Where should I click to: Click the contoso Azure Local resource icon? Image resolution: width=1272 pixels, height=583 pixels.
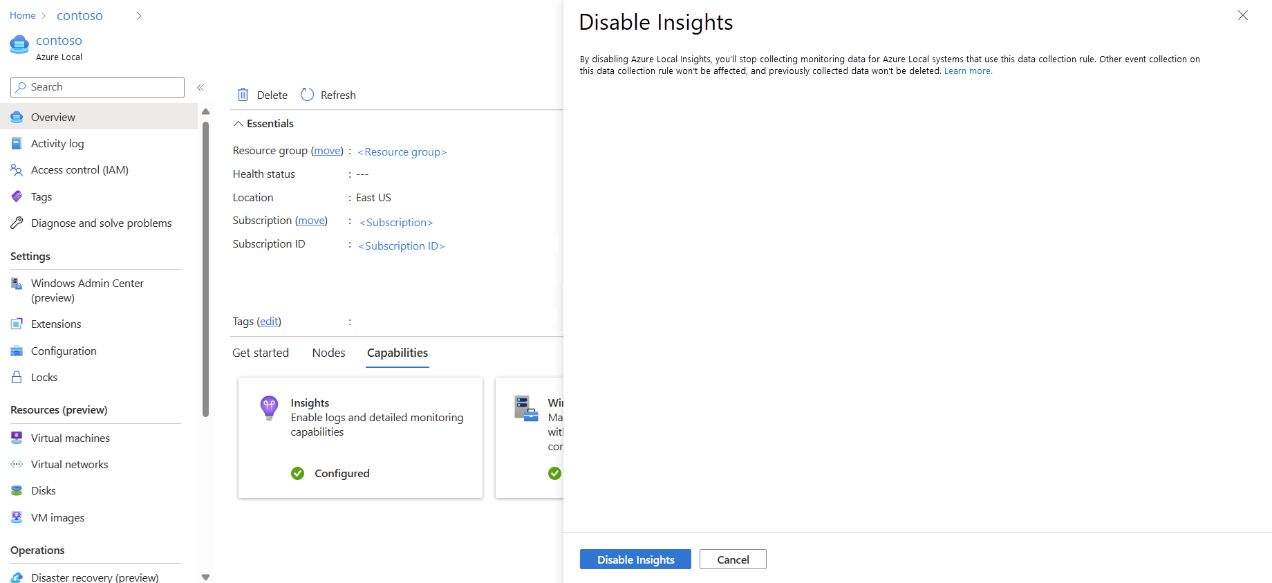(x=19, y=45)
